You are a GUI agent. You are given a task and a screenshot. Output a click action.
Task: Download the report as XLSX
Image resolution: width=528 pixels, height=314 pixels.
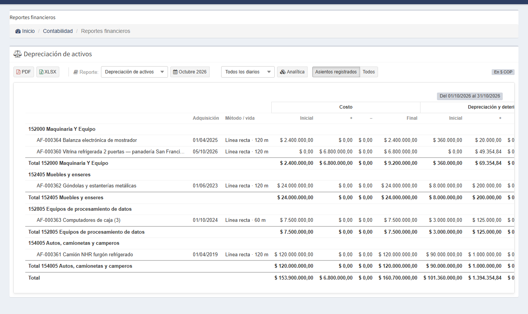(x=48, y=72)
